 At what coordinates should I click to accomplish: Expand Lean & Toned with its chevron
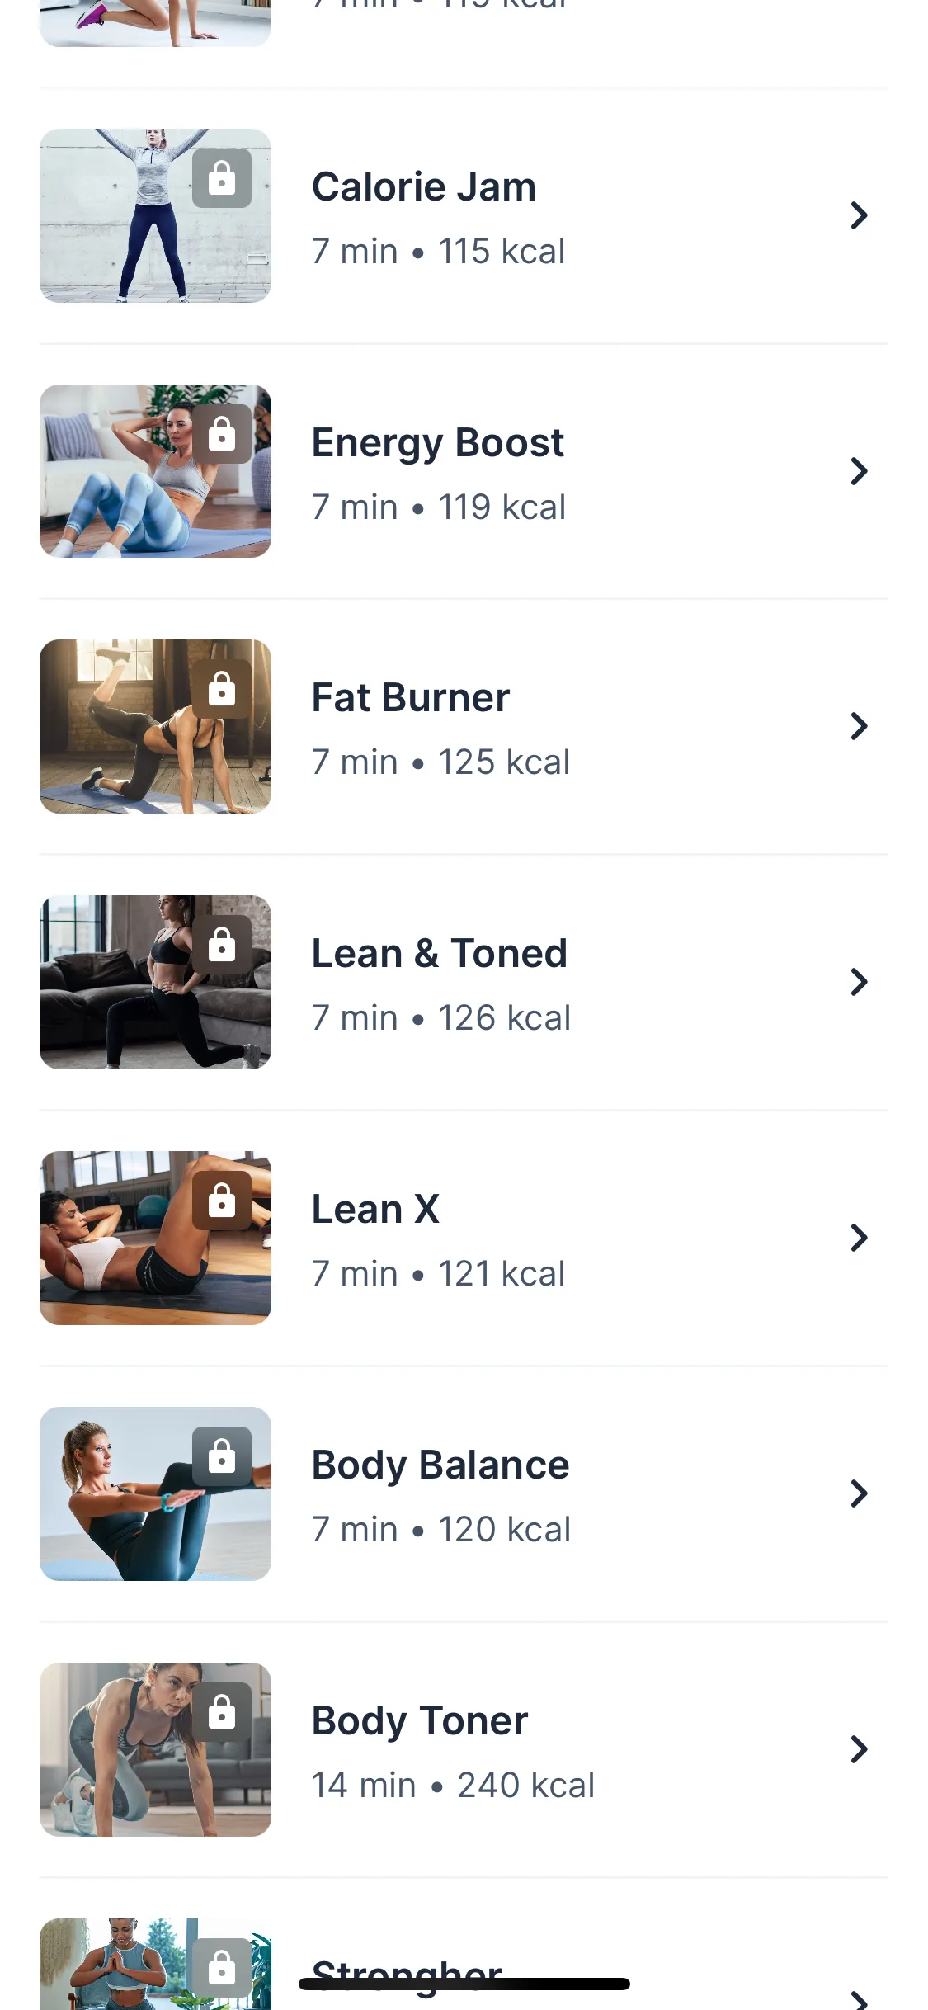click(x=859, y=983)
